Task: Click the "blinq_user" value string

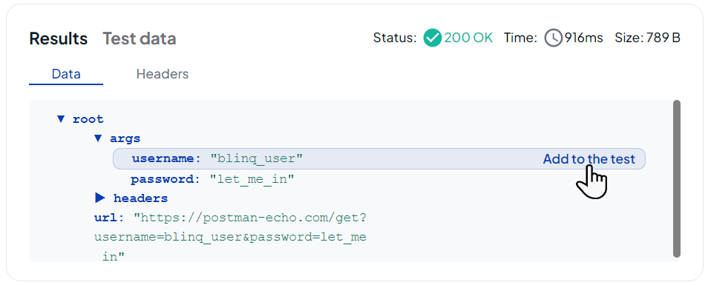Action: pyautogui.click(x=257, y=159)
